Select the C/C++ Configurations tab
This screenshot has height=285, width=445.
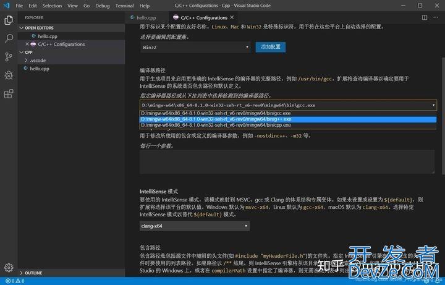click(x=204, y=17)
